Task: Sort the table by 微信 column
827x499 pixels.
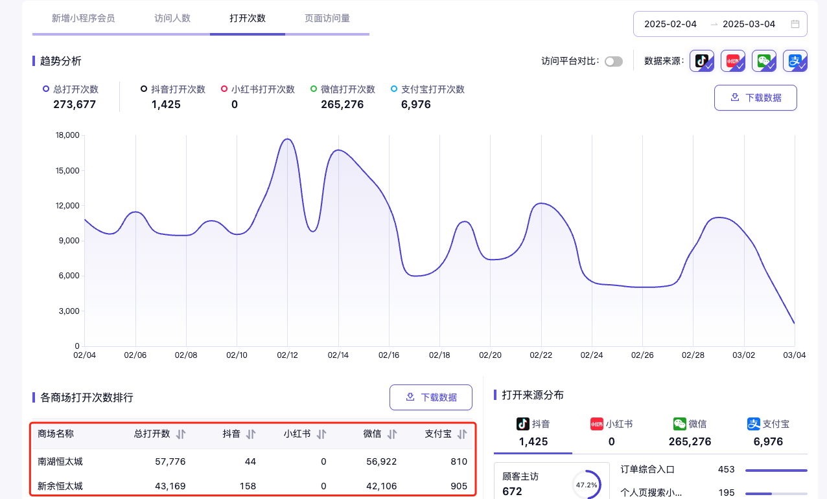Action: tap(391, 434)
